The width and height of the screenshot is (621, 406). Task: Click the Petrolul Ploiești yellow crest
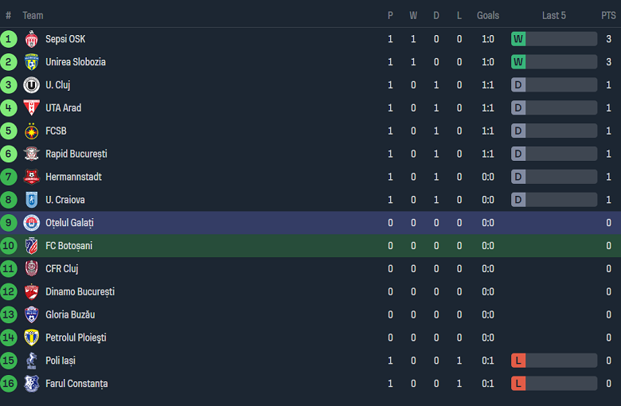click(x=32, y=338)
